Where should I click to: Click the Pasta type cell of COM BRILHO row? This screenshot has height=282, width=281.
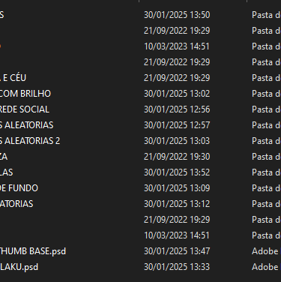pyautogui.click(x=266, y=94)
